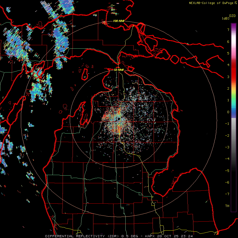238x238 pixels.
Task: Click the 0 value on color scale
Action: click(228, 112)
